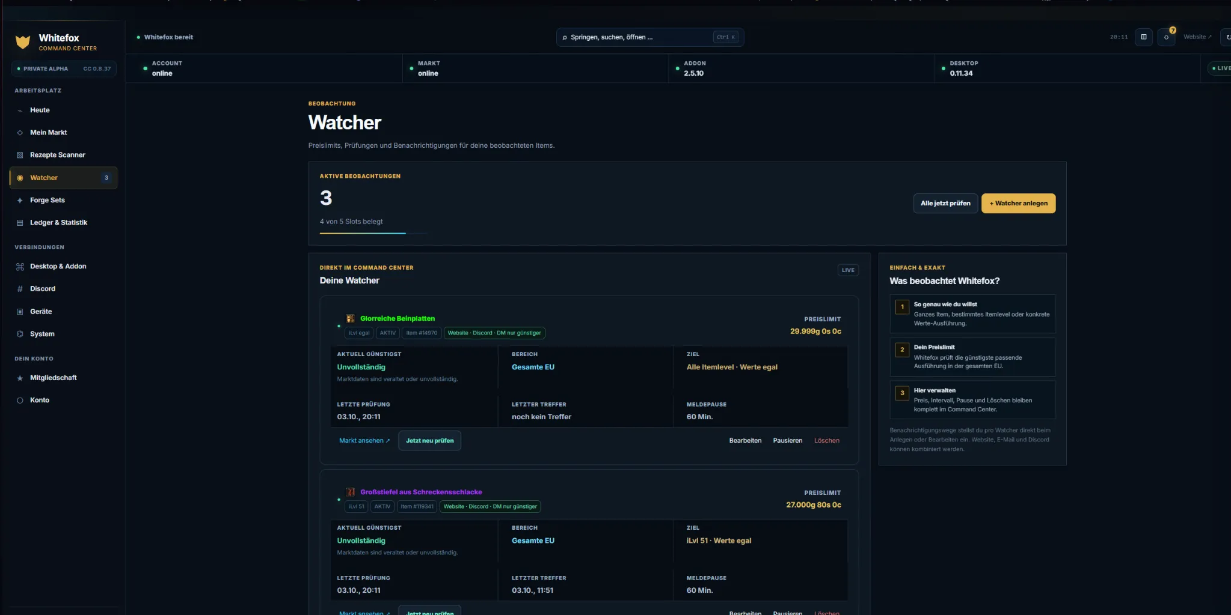This screenshot has width=1231, height=615.
Task: Open the notifications button with badge 7
Action: 1167,37
